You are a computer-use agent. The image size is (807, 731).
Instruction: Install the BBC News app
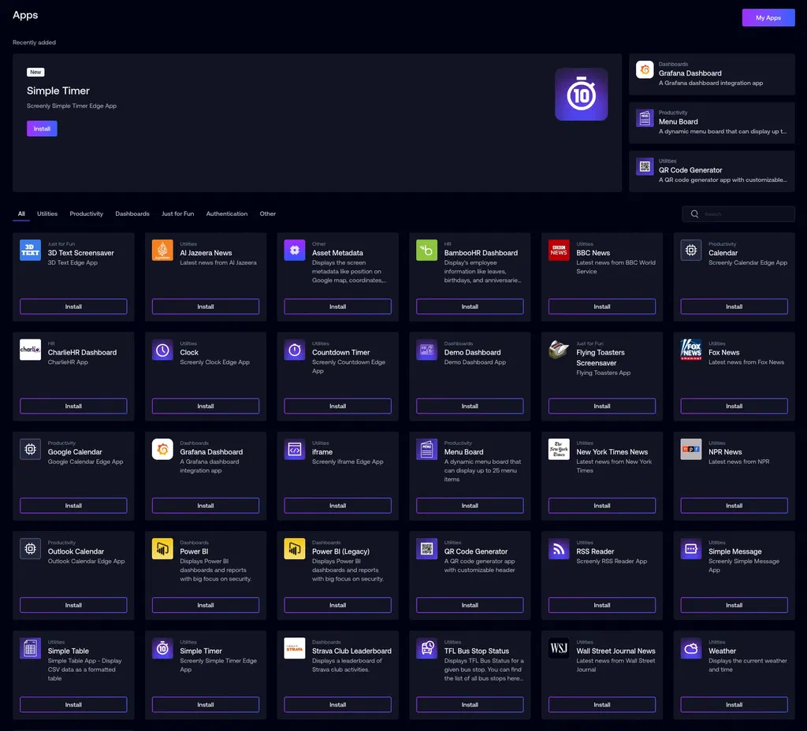point(601,306)
